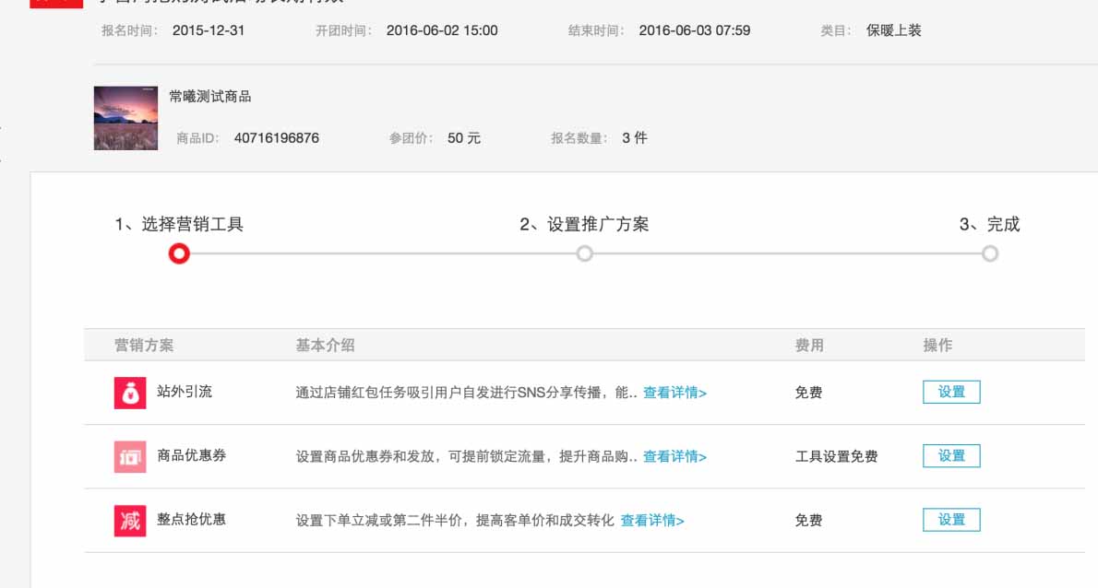1098x588 pixels.
Task: Click the 营销方案 column header
Action: [144, 345]
